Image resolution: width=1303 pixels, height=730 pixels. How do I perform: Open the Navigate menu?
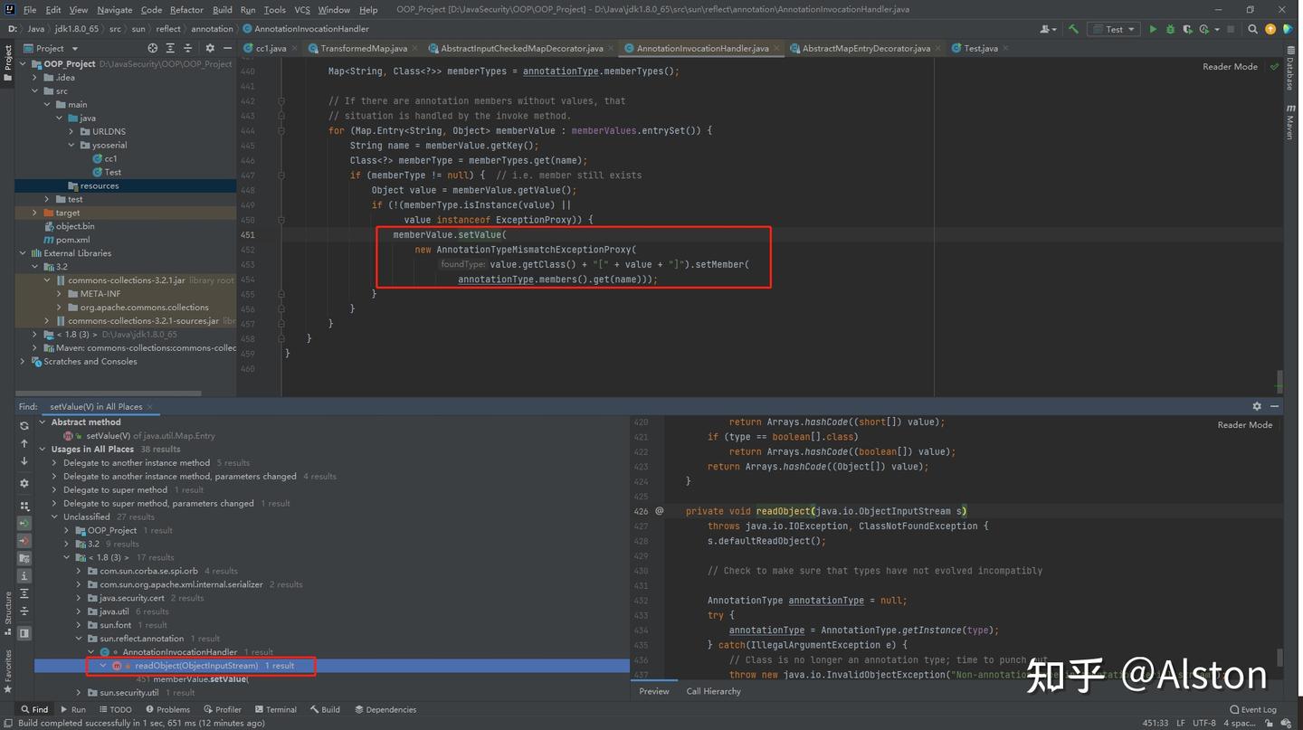pyautogui.click(x=114, y=10)
